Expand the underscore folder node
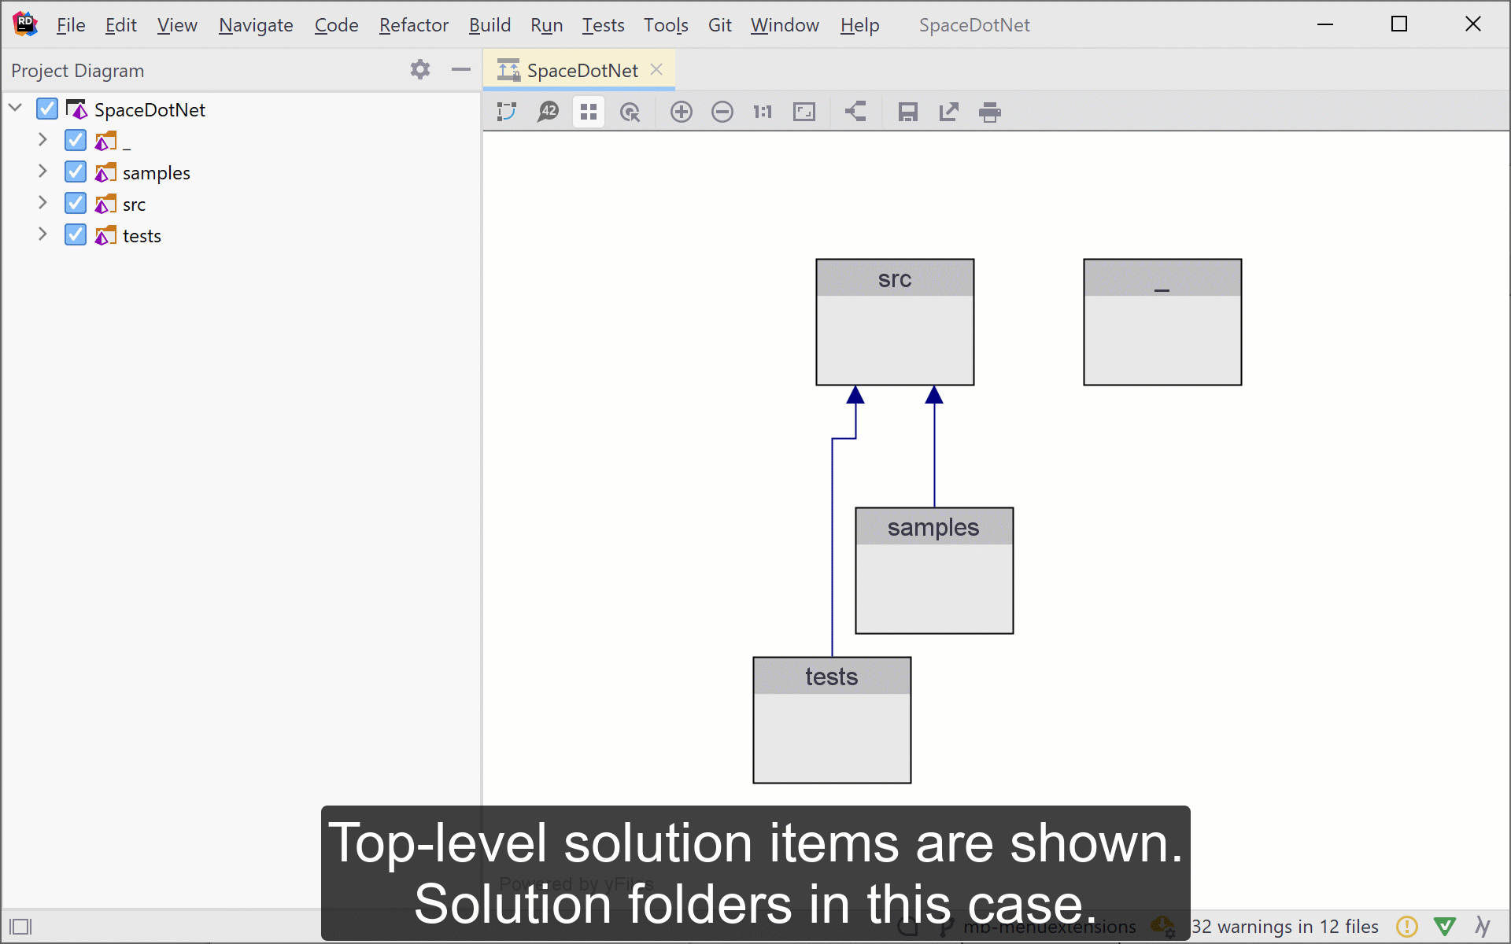Screen dimensions: 1511x944 (x=42, y=140)
